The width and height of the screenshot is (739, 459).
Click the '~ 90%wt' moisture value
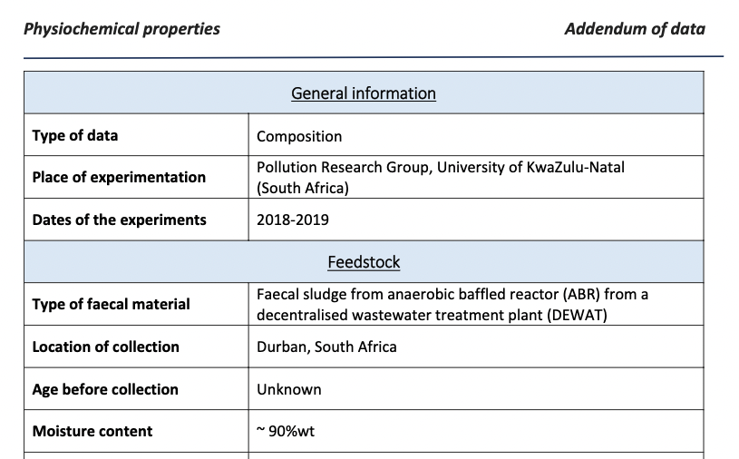pos(286,431)
